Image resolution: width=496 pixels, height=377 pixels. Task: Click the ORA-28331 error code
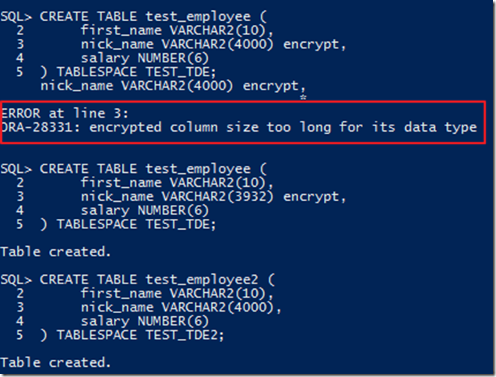[x=40, y=127]
